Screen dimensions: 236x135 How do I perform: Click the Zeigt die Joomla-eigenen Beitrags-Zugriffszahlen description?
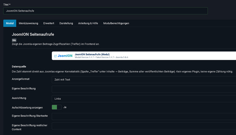pos(56,44)
